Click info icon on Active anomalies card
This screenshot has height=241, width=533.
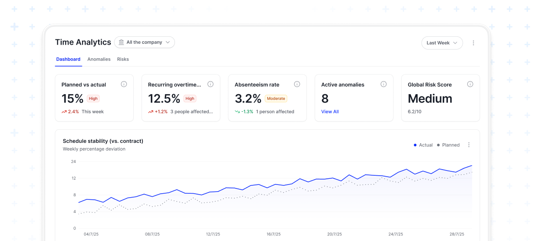pos(384,84)
